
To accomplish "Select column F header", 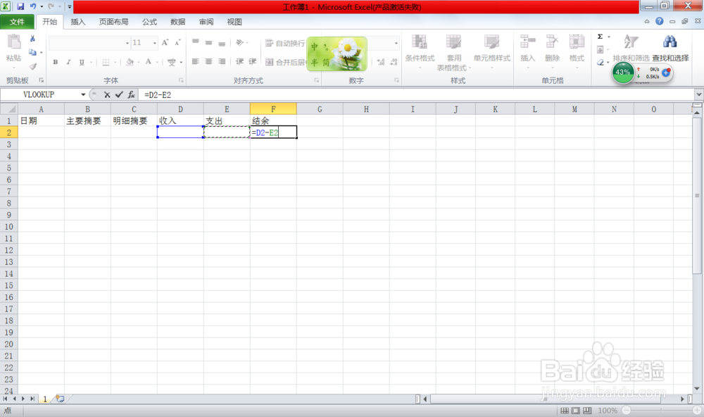I will (273, 108).
